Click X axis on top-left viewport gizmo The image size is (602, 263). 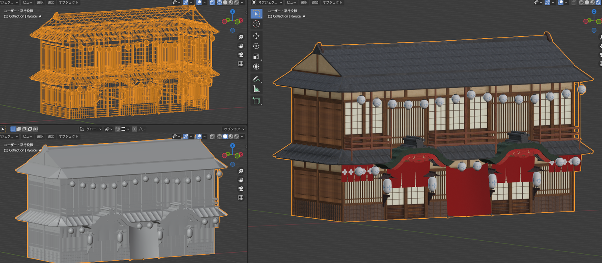241,20
